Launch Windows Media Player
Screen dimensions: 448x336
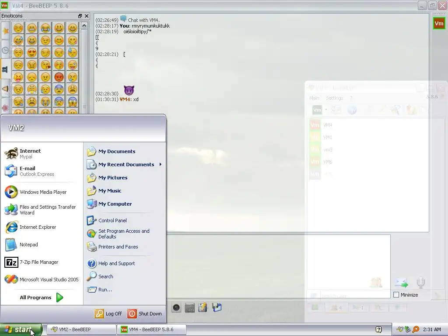click(x=42, y=192)
